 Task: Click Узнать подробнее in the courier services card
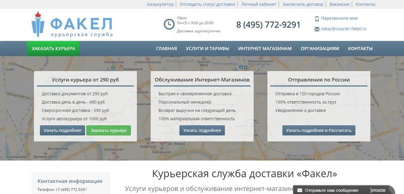click(x=62, y=131)
